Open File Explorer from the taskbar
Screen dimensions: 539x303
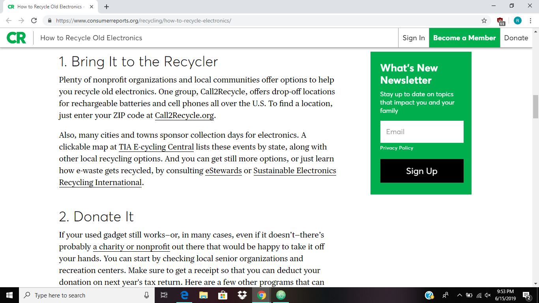tap(204, 295)
